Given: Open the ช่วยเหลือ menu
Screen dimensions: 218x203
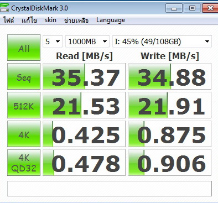Looking at the screenshot, I should point(76,20).
